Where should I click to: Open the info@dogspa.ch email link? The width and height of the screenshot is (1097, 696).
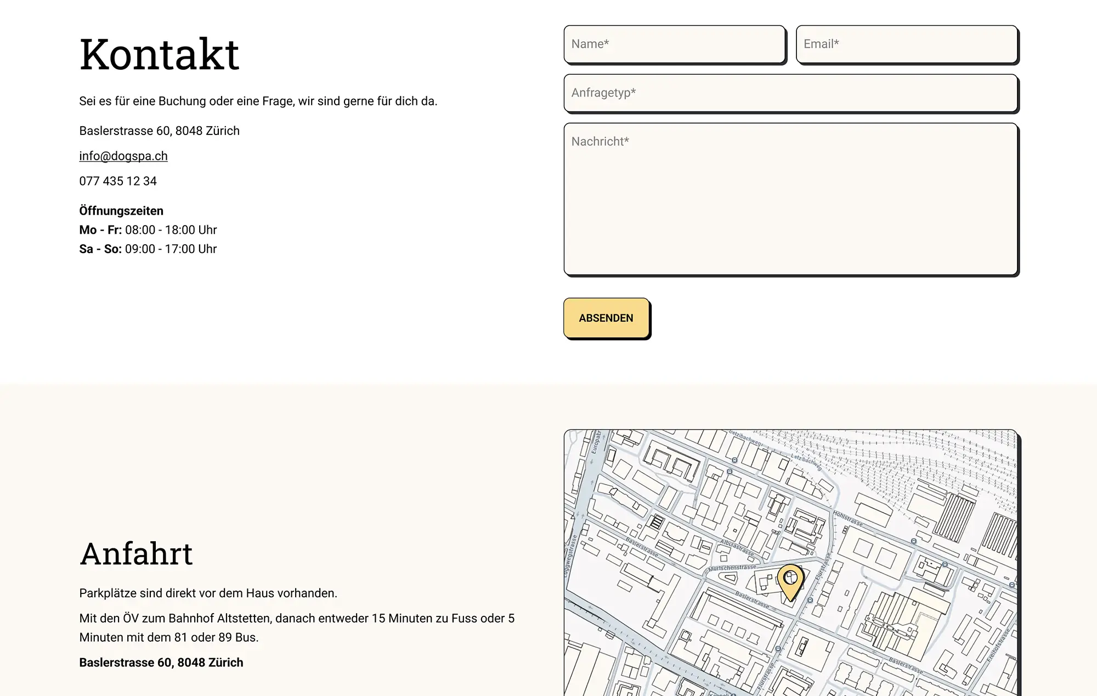pyautogui.click(x=123, y=156)
